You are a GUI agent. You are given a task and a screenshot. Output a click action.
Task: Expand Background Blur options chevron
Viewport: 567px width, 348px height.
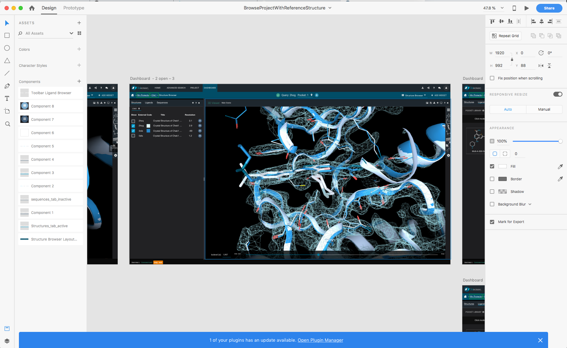530,204
